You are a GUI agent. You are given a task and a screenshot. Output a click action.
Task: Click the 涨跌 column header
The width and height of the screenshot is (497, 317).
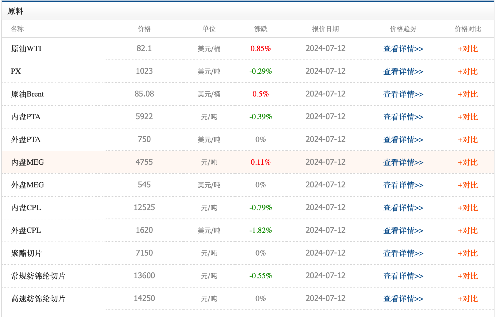[x=261, y=29]
